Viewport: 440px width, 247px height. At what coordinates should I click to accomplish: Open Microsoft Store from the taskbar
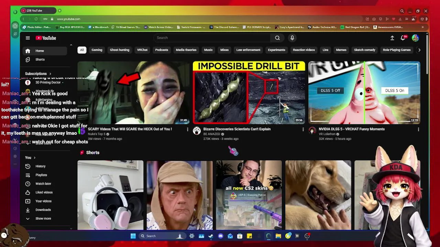(240, 236)
